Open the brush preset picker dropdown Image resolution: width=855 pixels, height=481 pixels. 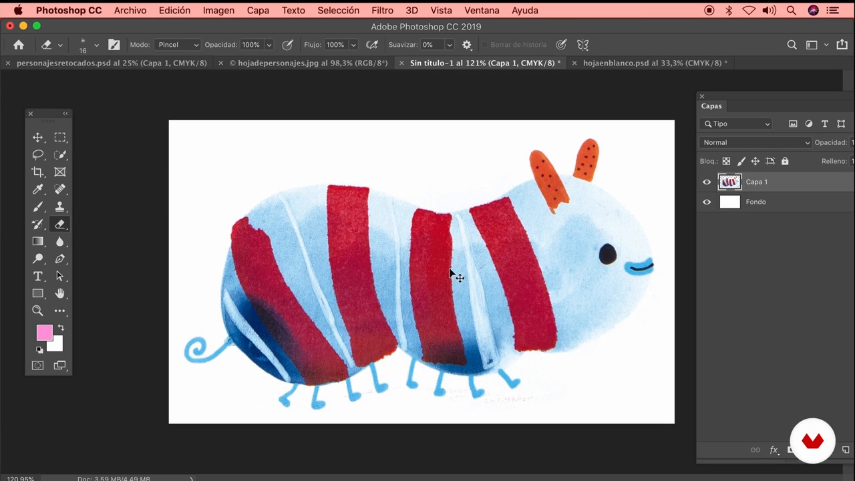[96, 45]
